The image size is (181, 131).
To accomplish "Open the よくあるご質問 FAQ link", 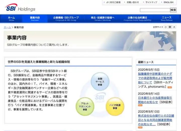I will 113,2.
